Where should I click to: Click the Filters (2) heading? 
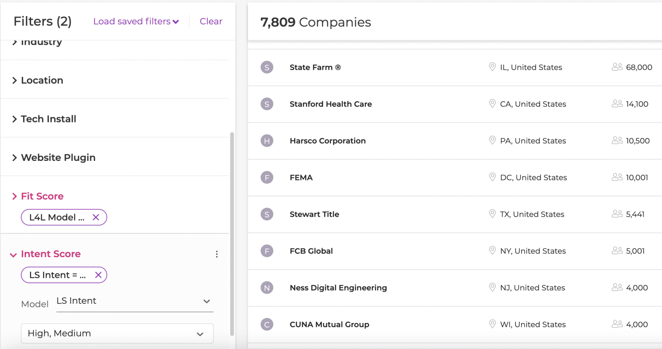click(43, 21)
